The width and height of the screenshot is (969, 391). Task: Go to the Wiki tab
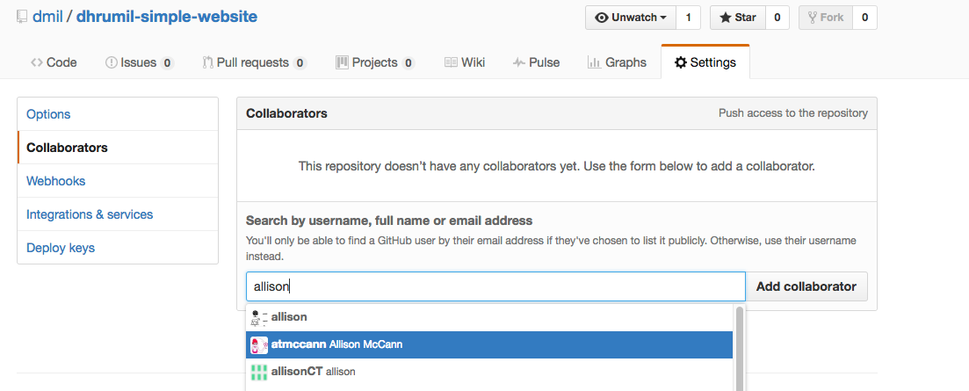coord(465,62)
